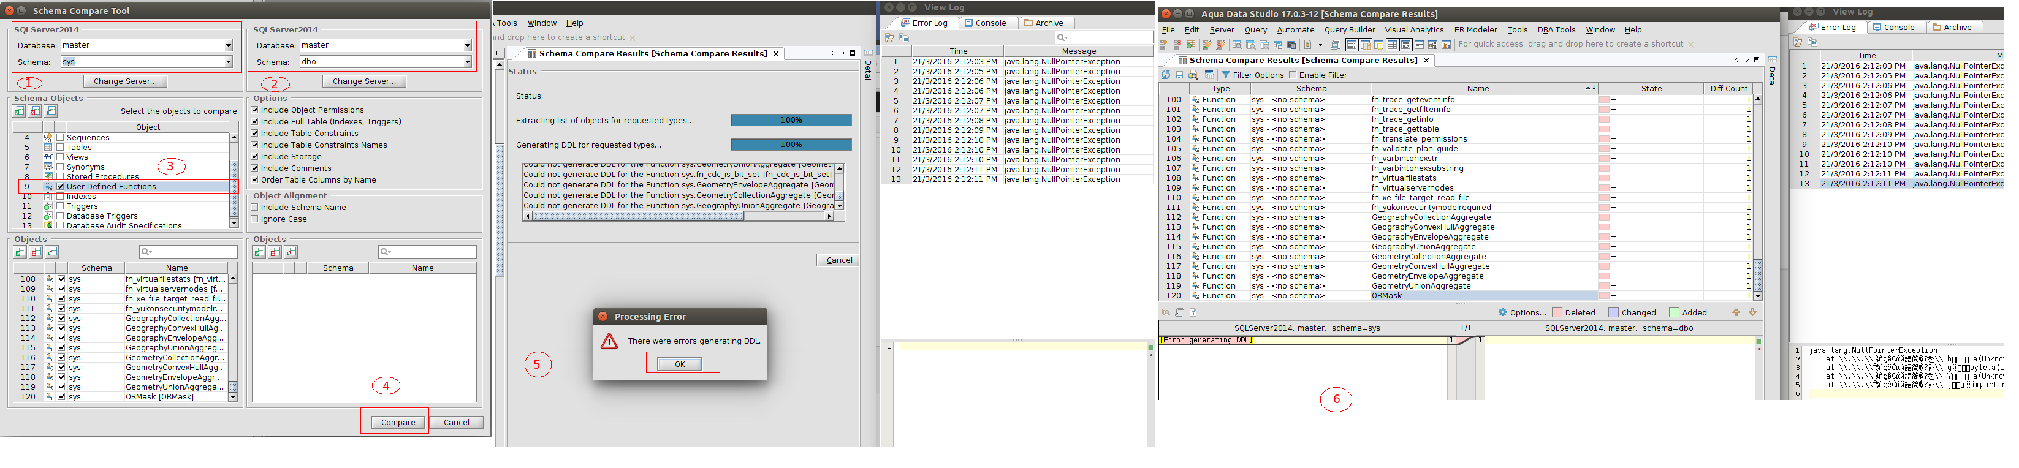Jump to next difference with the down arrow
The image size is (2019, 468).
(1752, 312)
